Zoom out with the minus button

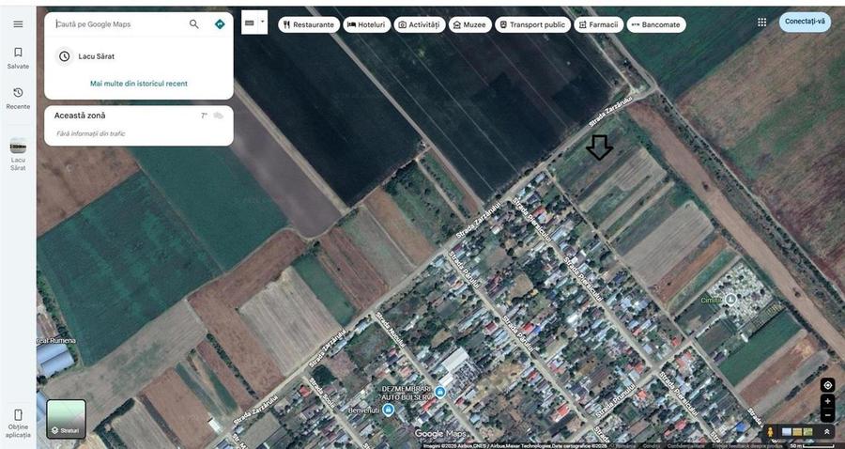[828, 415]
